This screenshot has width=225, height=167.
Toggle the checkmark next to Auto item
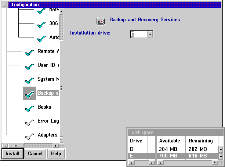point(41,39)
